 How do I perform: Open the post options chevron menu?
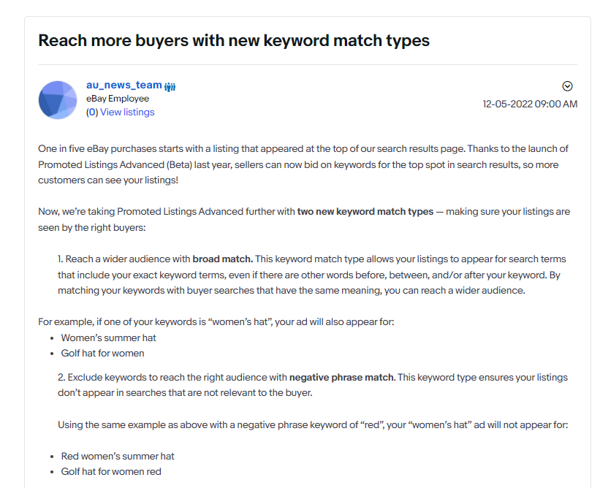pos(567,86)
